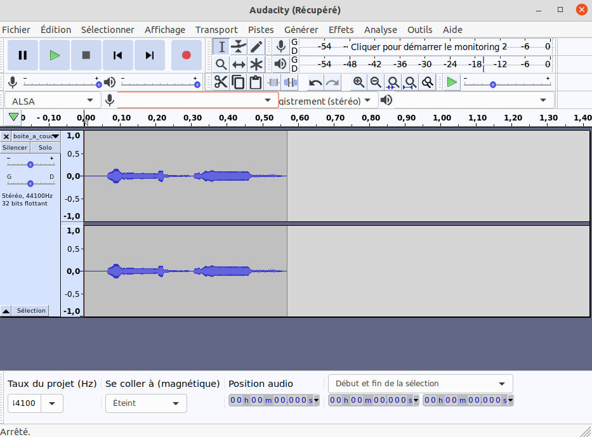Image resolution: width=592 pixels, height=437 pixels.
Task: Open the recording device dropdown
Action: (198, 100)
